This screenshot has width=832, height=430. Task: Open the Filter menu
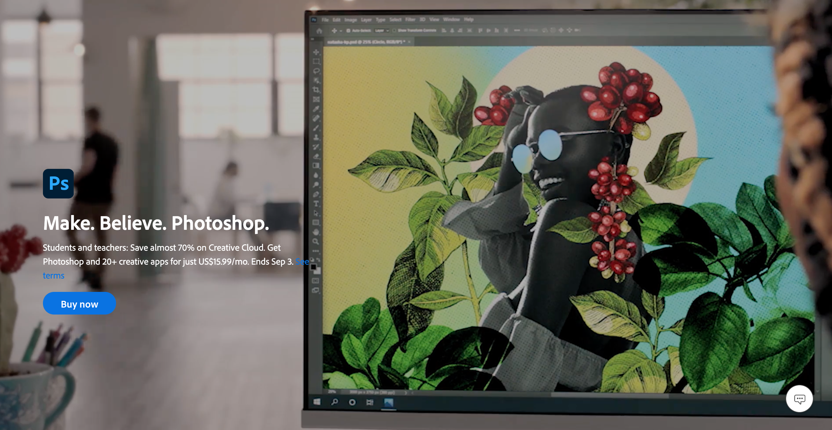[x=410, y=20]
